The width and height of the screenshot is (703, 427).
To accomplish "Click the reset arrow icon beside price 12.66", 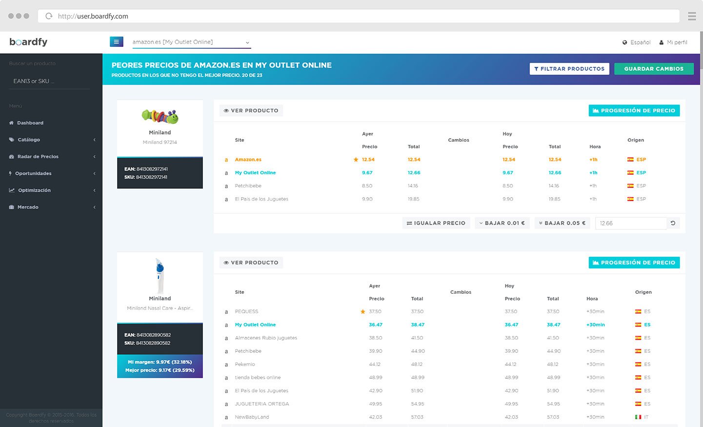I will tap(673, 223).
